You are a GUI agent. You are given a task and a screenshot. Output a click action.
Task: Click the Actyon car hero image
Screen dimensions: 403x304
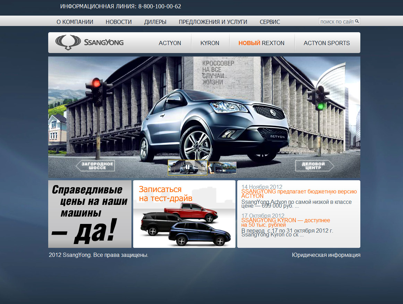[x=204, y=117]
